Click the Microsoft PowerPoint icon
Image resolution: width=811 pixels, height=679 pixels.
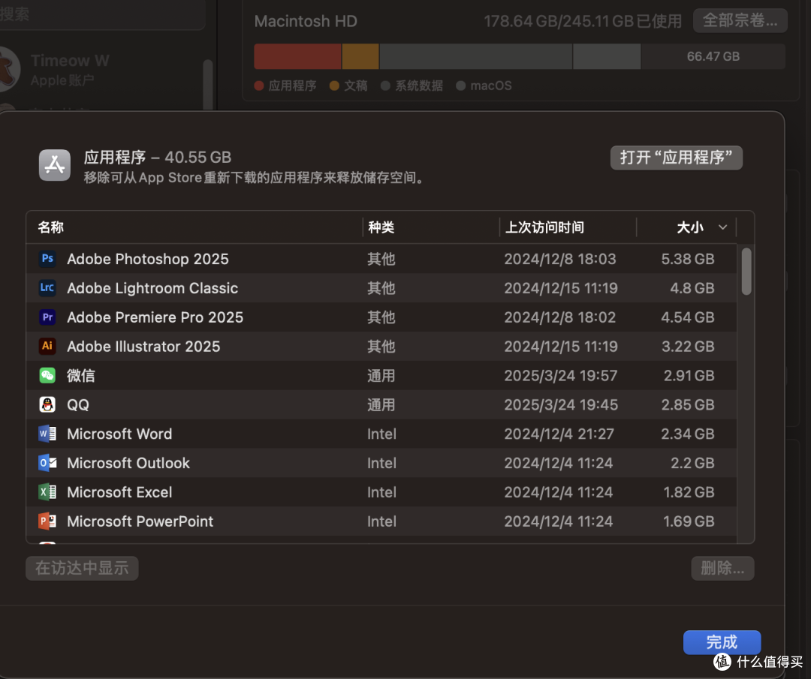[47, 521]
